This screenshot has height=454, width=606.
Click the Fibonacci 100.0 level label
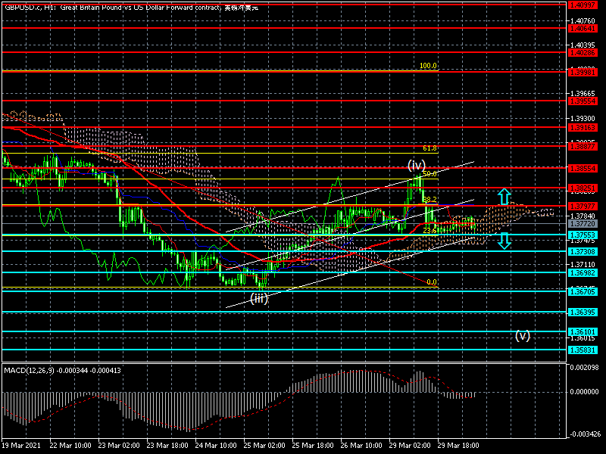click(x=428, y=66)
